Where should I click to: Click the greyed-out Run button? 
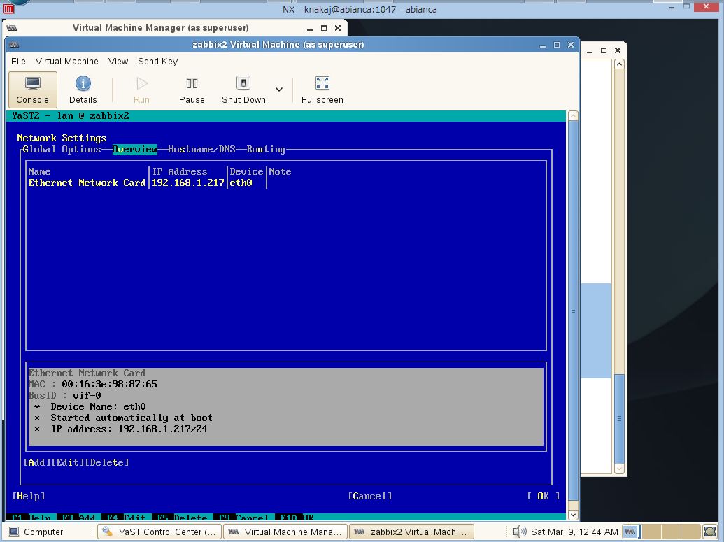(x=141, y=90)
